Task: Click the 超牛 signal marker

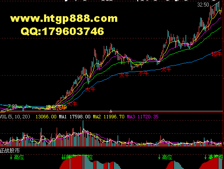Action: pyautogui.click(x=217, y=54)
